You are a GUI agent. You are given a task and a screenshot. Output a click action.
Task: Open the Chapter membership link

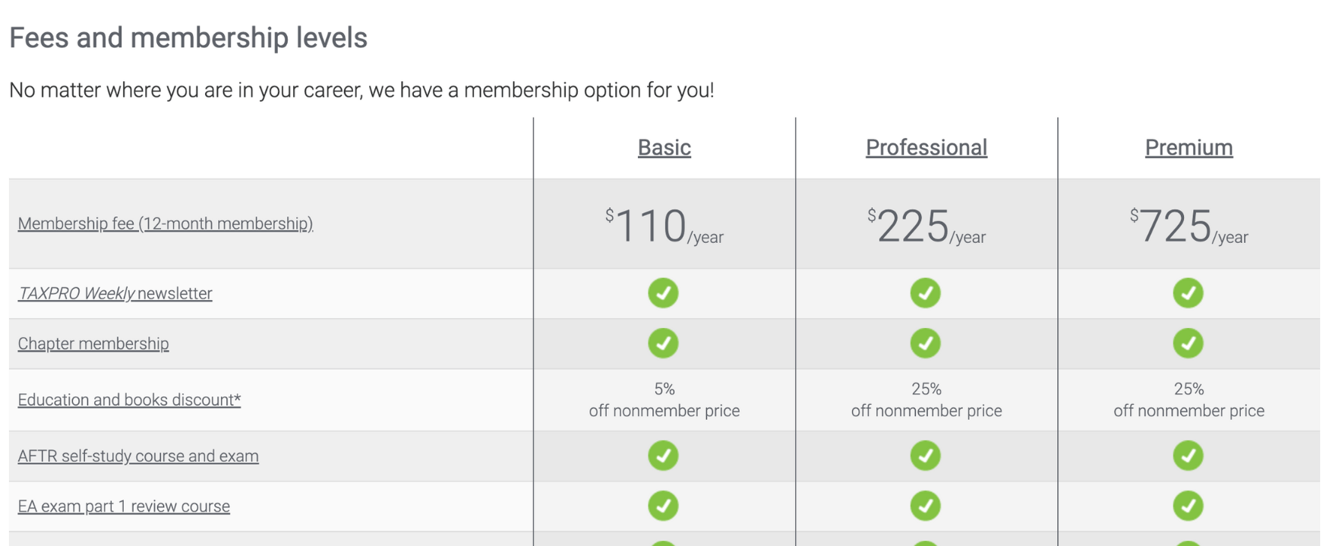[x=93, y=343]
